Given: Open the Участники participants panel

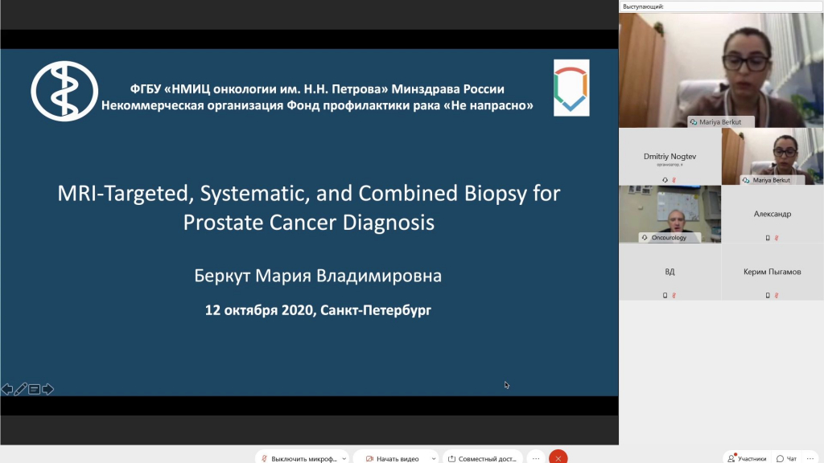Looking at the screenshot, I should tap(748, 458).
